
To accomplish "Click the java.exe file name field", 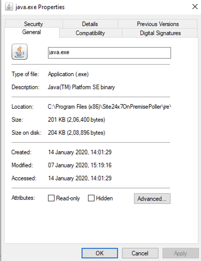I will click(x=109, y=53).
